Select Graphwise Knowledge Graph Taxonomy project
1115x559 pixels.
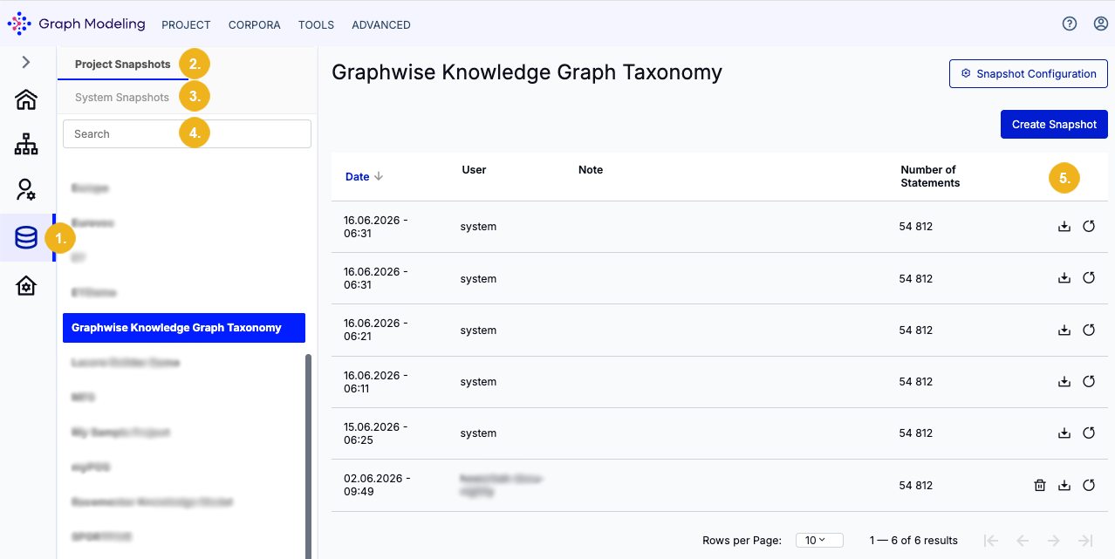click(x=184, y=328)
